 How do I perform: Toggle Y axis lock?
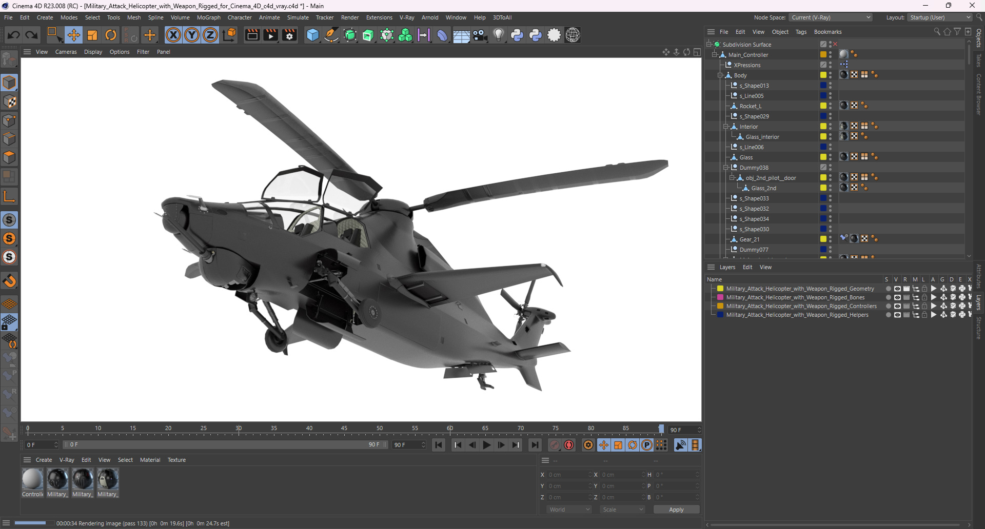pos(192,35)
